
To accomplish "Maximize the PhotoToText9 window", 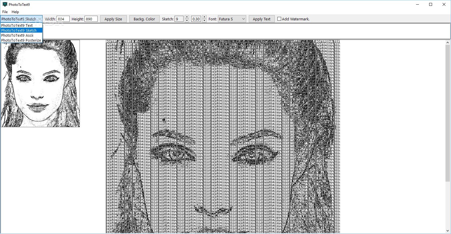I will coord(431,4).
